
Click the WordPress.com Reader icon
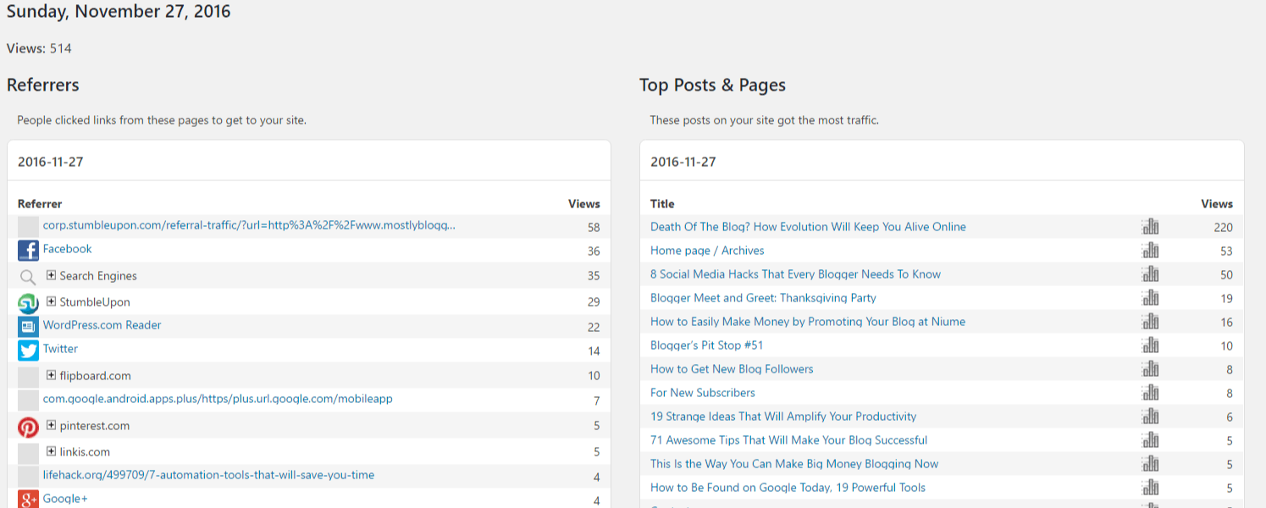[x=28, y=324]
